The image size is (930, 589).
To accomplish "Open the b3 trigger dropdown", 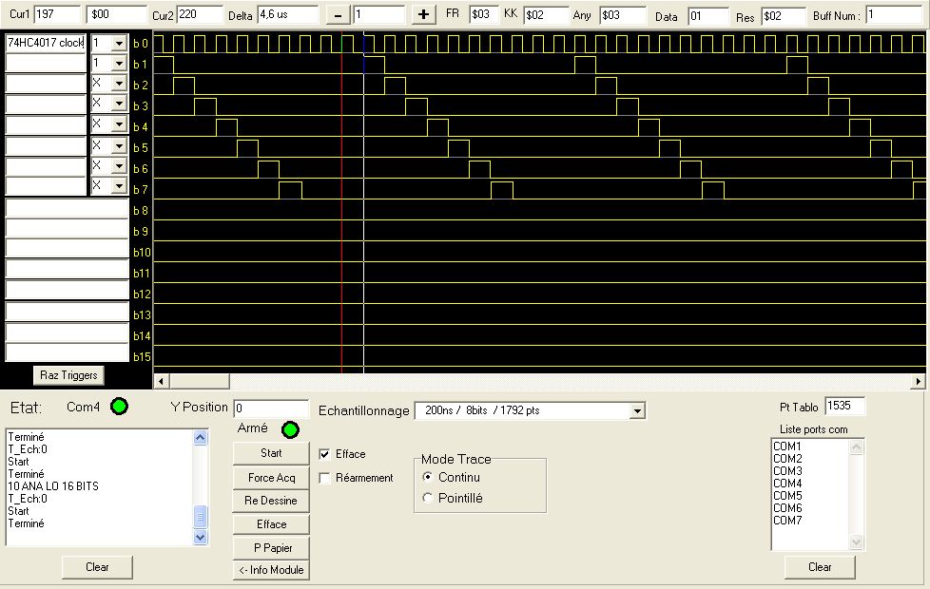I will coord(119,104).
